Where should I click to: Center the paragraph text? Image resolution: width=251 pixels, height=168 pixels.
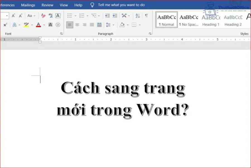pyautogui.click(x=77, y=25)
